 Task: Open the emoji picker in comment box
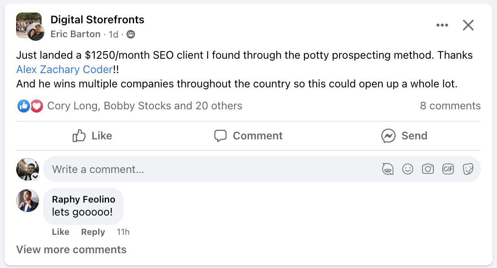click(x=407, y=169)
